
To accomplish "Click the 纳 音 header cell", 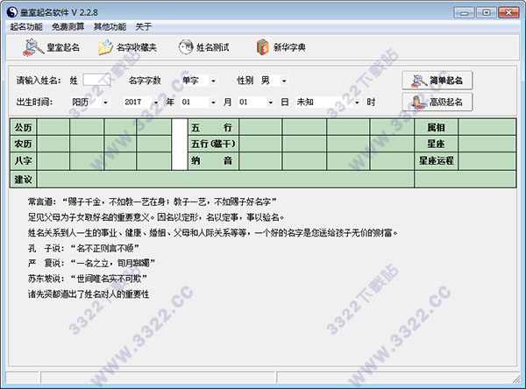I will [213, 160].
